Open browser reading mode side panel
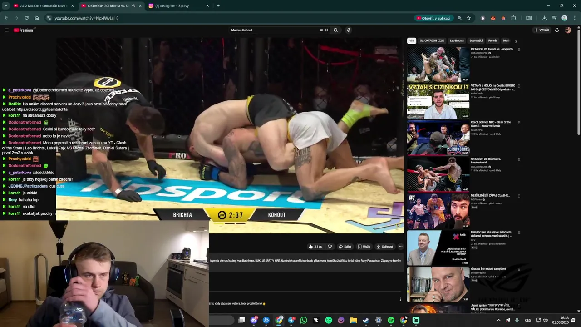 click(529, 18)
